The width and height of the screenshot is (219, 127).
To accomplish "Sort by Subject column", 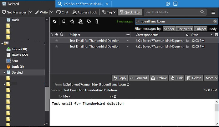I will point(95,35).
